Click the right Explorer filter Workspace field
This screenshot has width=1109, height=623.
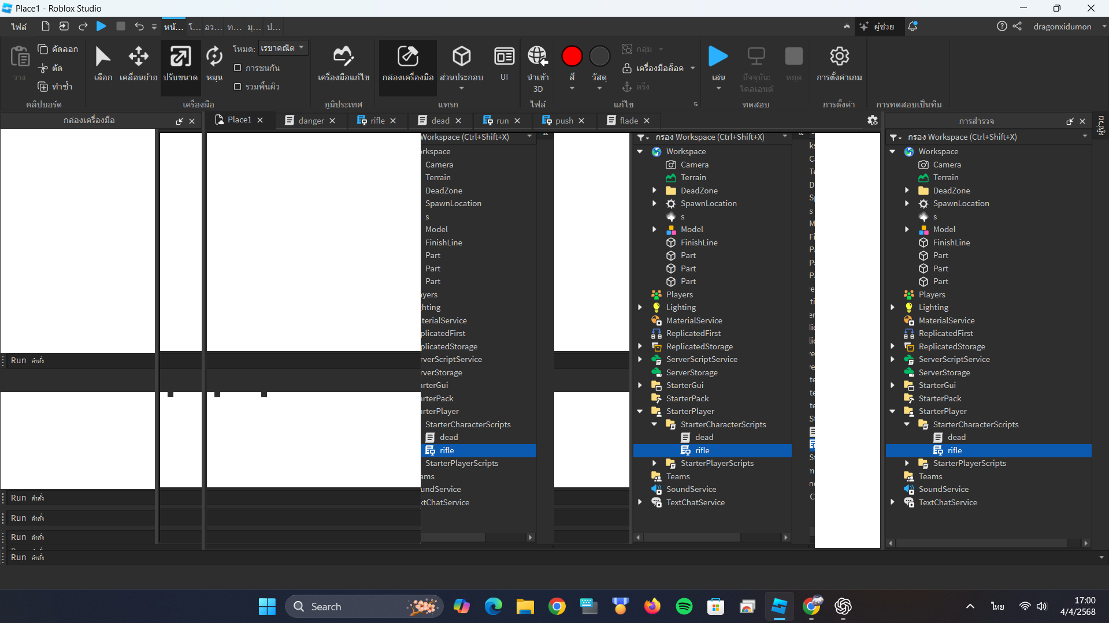tap(991, 137)
